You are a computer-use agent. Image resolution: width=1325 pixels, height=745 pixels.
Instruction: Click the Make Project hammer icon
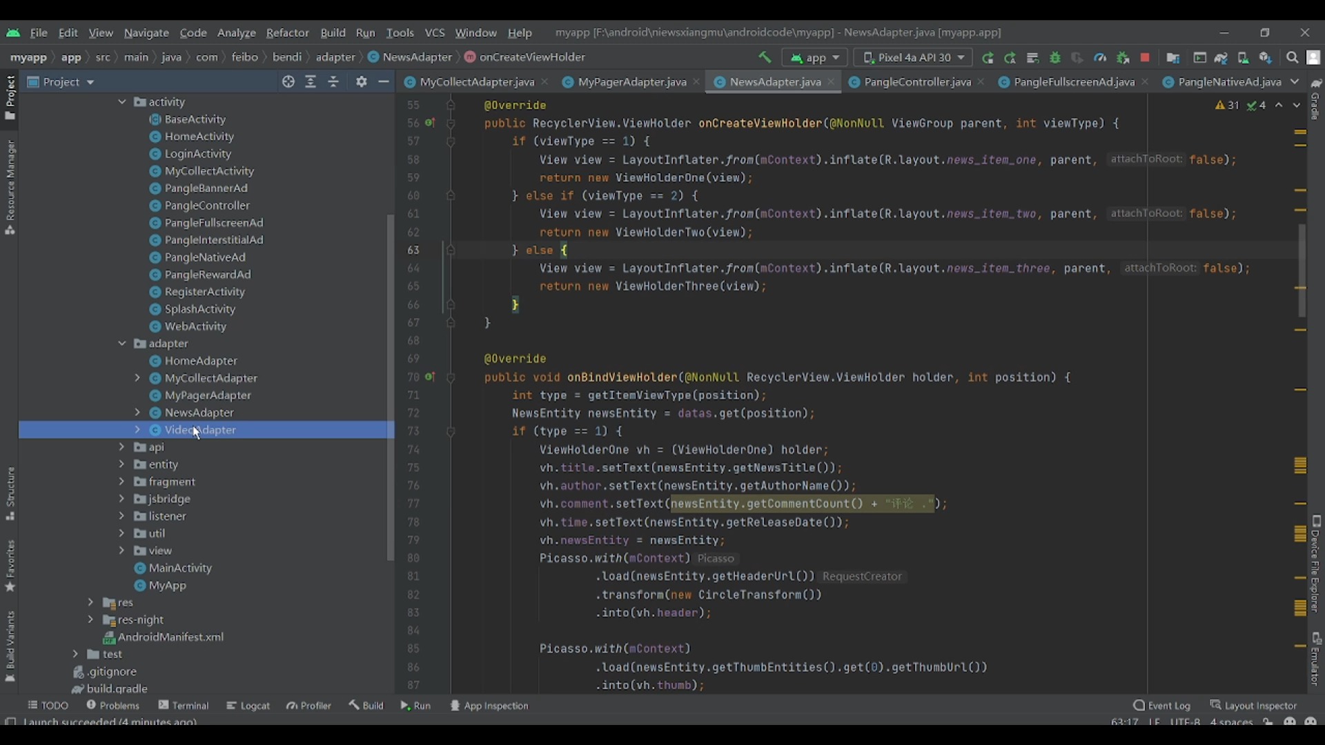pos(765,57)
